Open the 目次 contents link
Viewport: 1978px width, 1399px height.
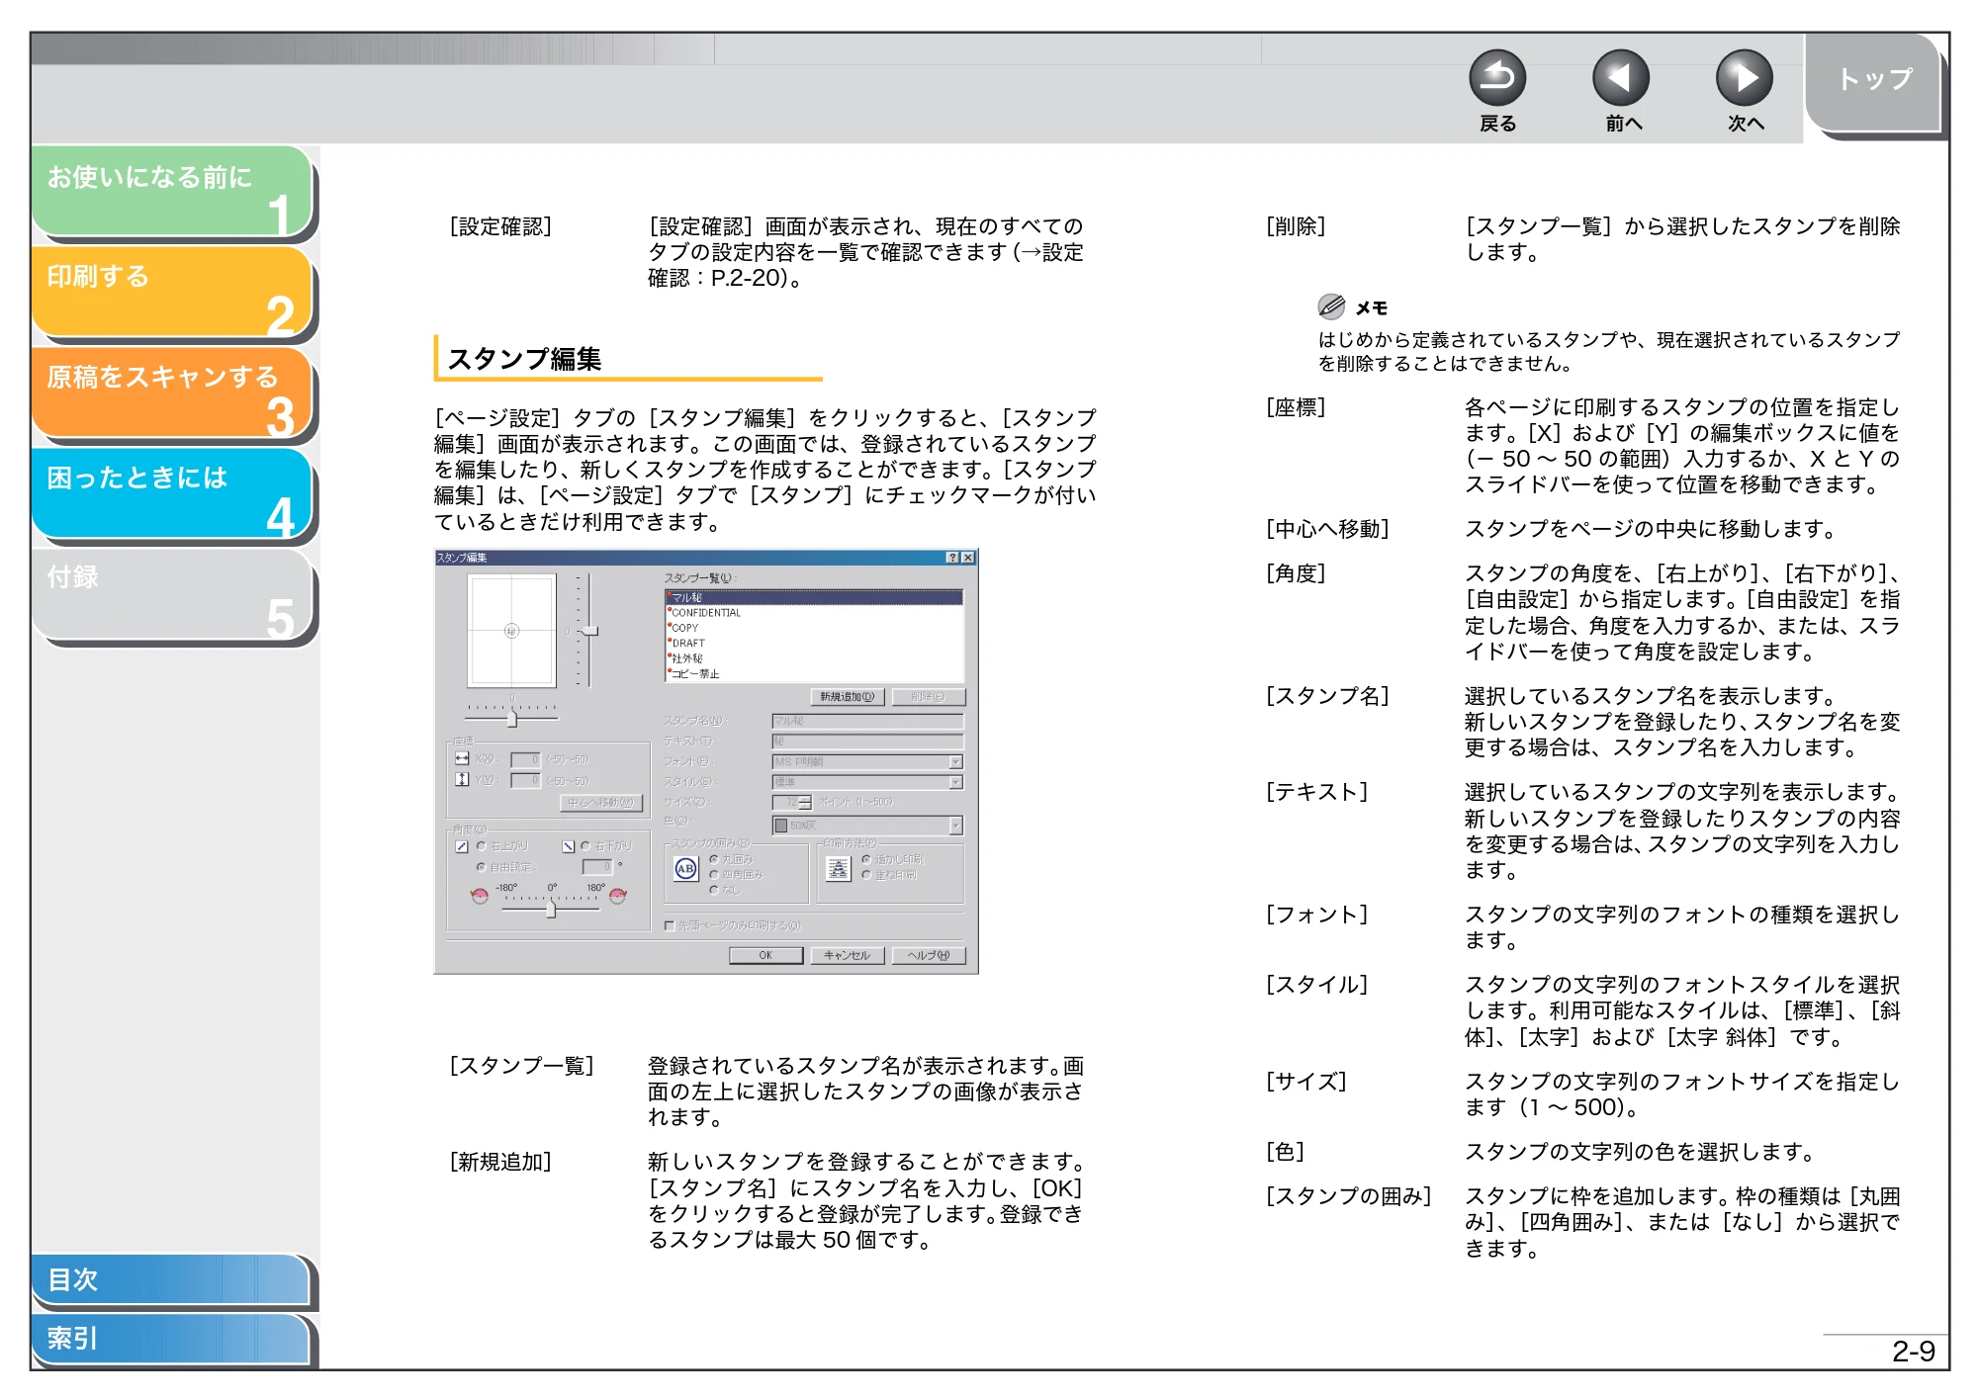pos(170,1279)
